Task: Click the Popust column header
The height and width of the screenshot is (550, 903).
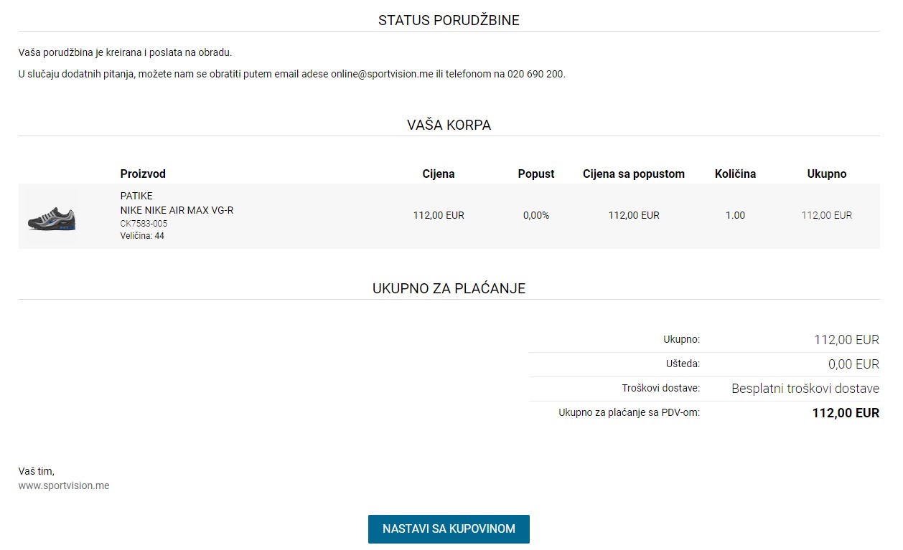Action: pos(536,174)
